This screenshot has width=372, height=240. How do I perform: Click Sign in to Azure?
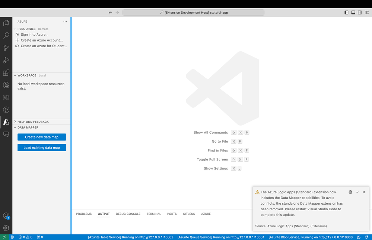tap(34, 35)
